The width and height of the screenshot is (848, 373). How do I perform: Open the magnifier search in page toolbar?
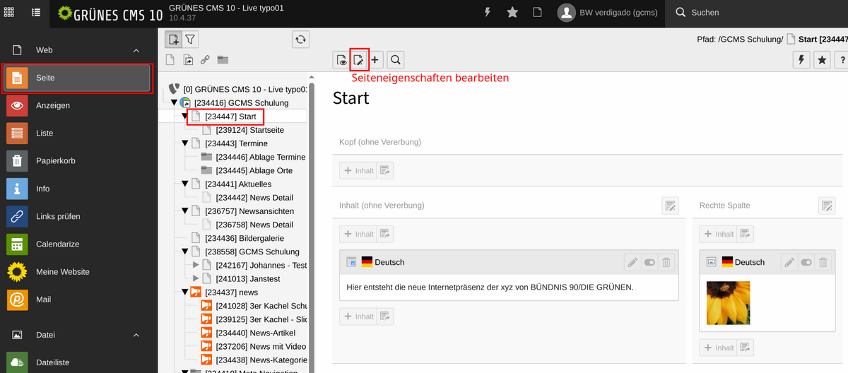[396, 60]
